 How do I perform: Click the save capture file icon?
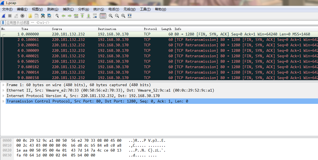click(x=37, y=16)
